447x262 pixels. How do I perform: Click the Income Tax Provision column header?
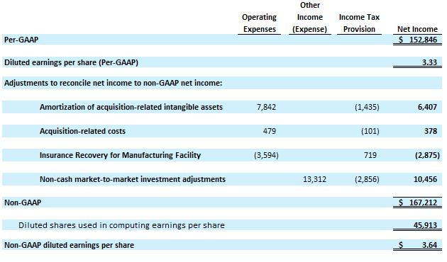coord(359,23)
